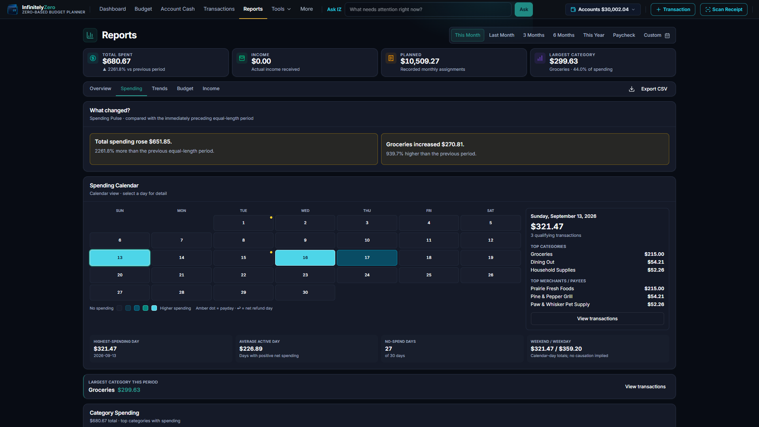This screenshot has width=759, height=427.
Task: Select September 16 on spending calendar
Action: point(305,258)
